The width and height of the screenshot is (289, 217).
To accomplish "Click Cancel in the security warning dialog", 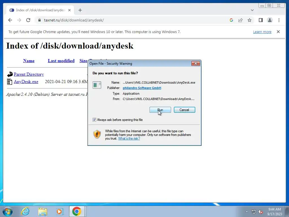I will tap(184, 110).
